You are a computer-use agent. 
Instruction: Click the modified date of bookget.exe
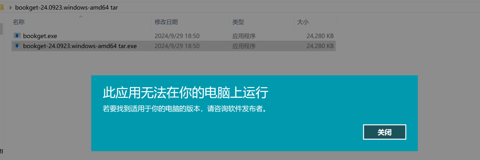[177, 36]
